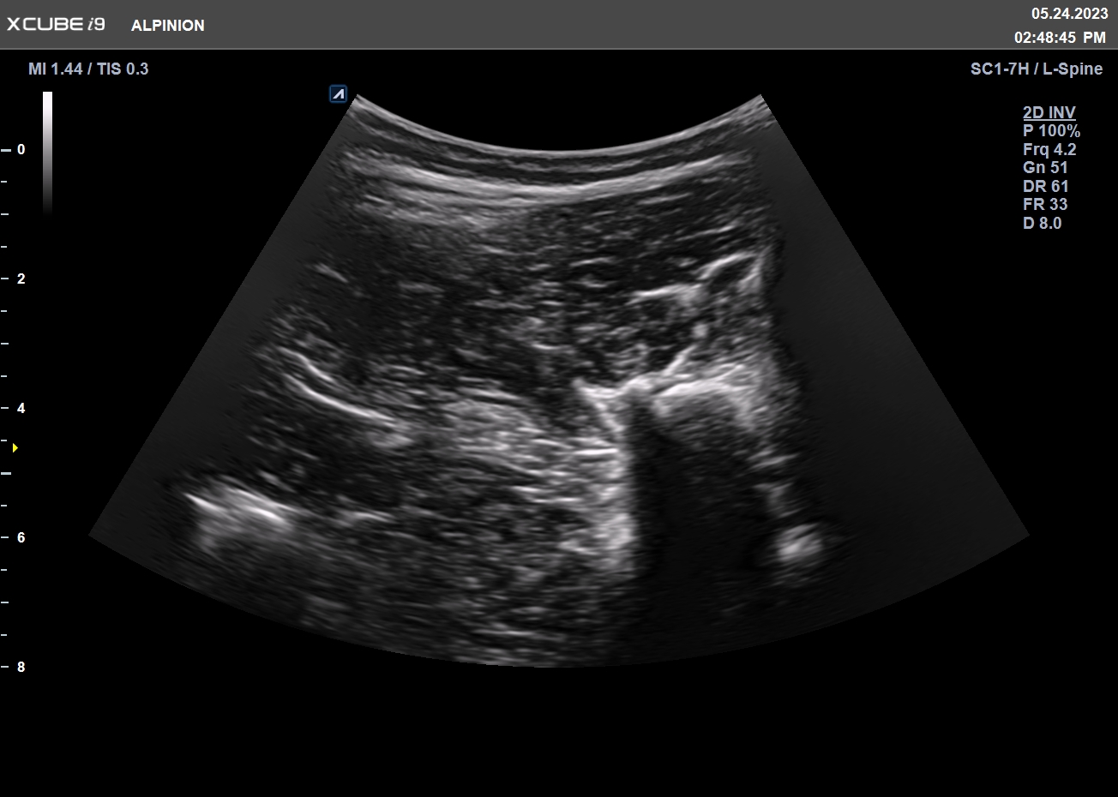Click the 05.24.2023 date display
The height and width of the screenshot is (797, 1118).
click(x=1068, y=13)
